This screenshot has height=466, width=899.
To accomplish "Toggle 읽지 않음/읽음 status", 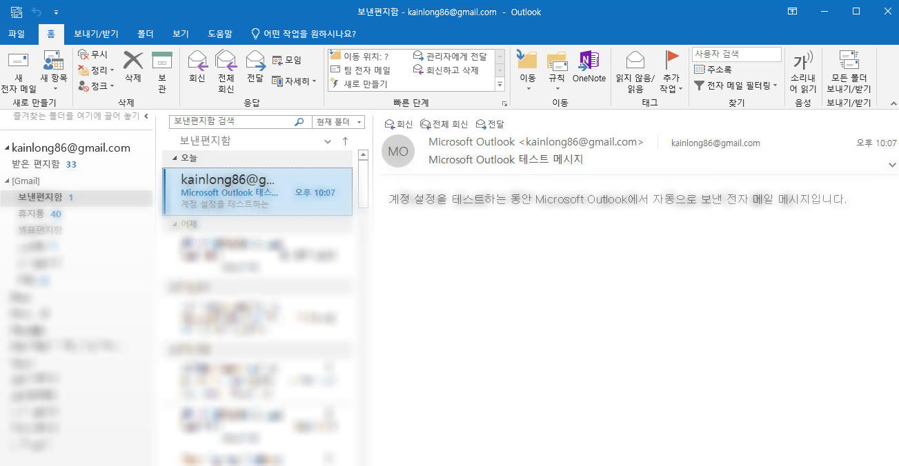I will pyautogui.click(x=635, y=72).
